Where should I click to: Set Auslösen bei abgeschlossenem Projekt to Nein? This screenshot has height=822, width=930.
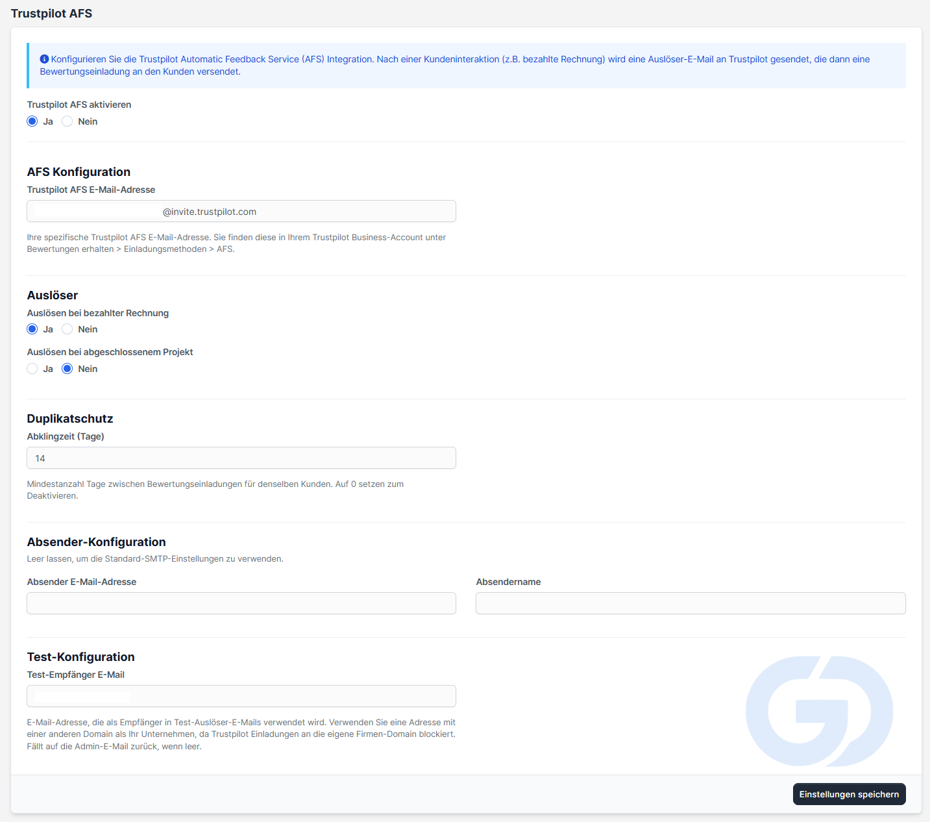(x=67, y=369)
